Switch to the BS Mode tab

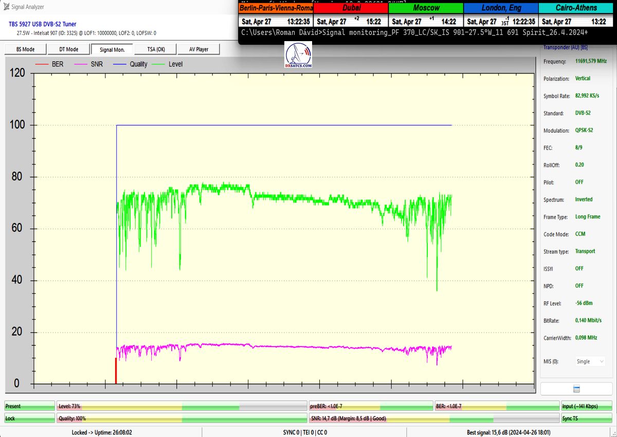pos(25,49)
